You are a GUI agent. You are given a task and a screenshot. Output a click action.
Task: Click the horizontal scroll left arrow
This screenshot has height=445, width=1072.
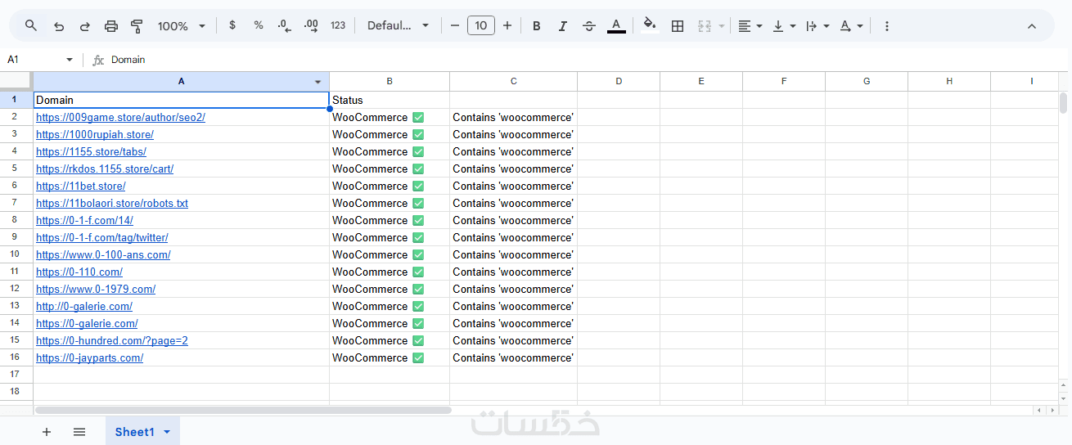pos(1039,410)
